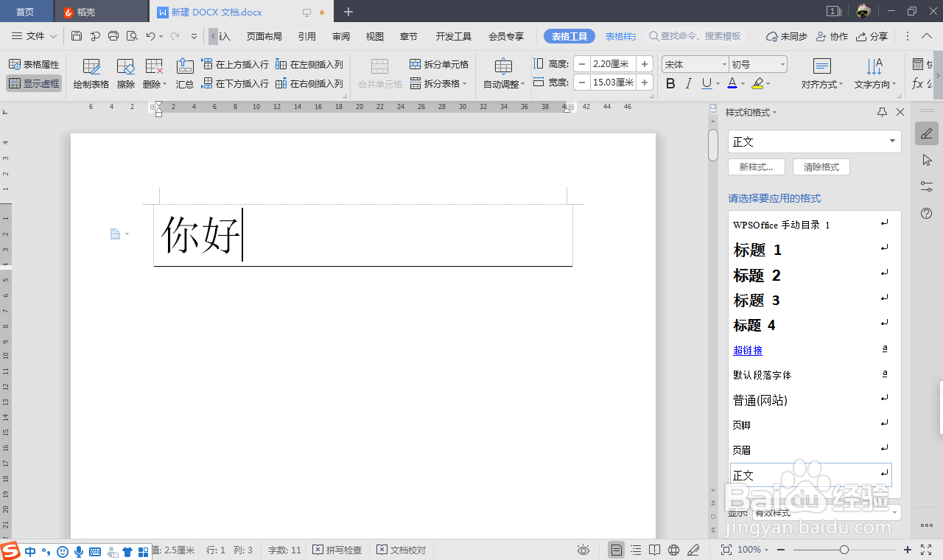
Task: Click 汇总 summary icon
Action: click(185, 74)
